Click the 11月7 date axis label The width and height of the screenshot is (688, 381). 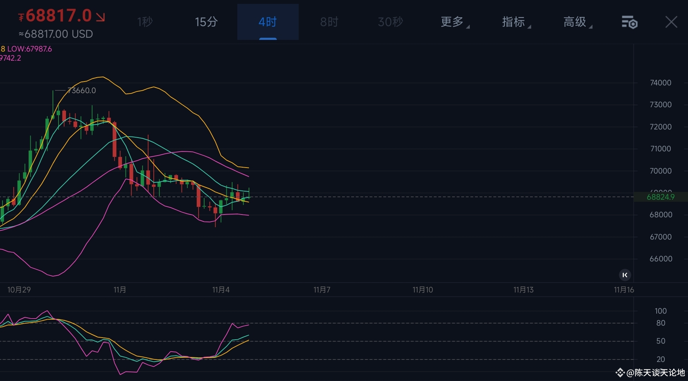coord(322,290)
